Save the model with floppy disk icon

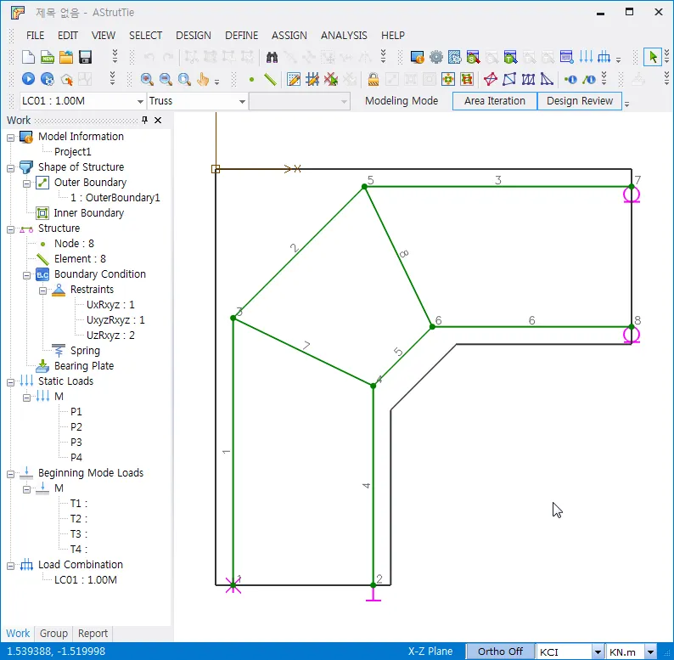85,57
